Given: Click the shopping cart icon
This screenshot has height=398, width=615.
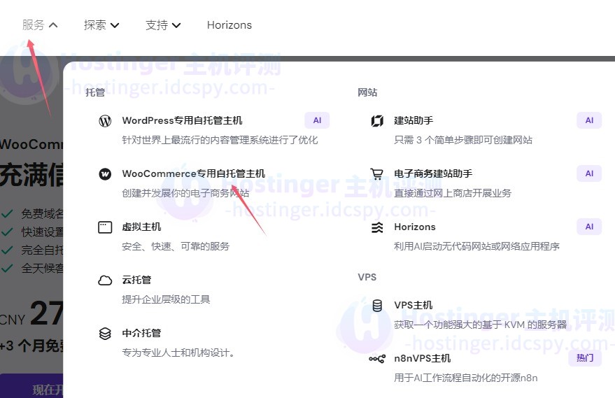Looking at the screenshot, I should point(377,174).
